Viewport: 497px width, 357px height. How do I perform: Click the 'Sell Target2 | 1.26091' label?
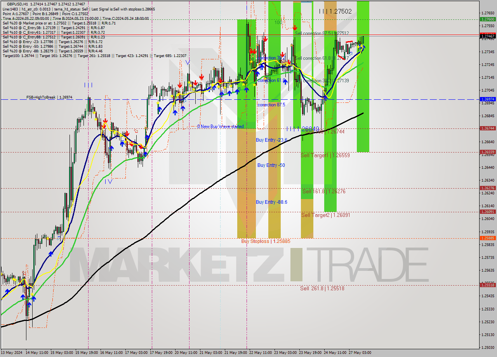tap(325, 215)
